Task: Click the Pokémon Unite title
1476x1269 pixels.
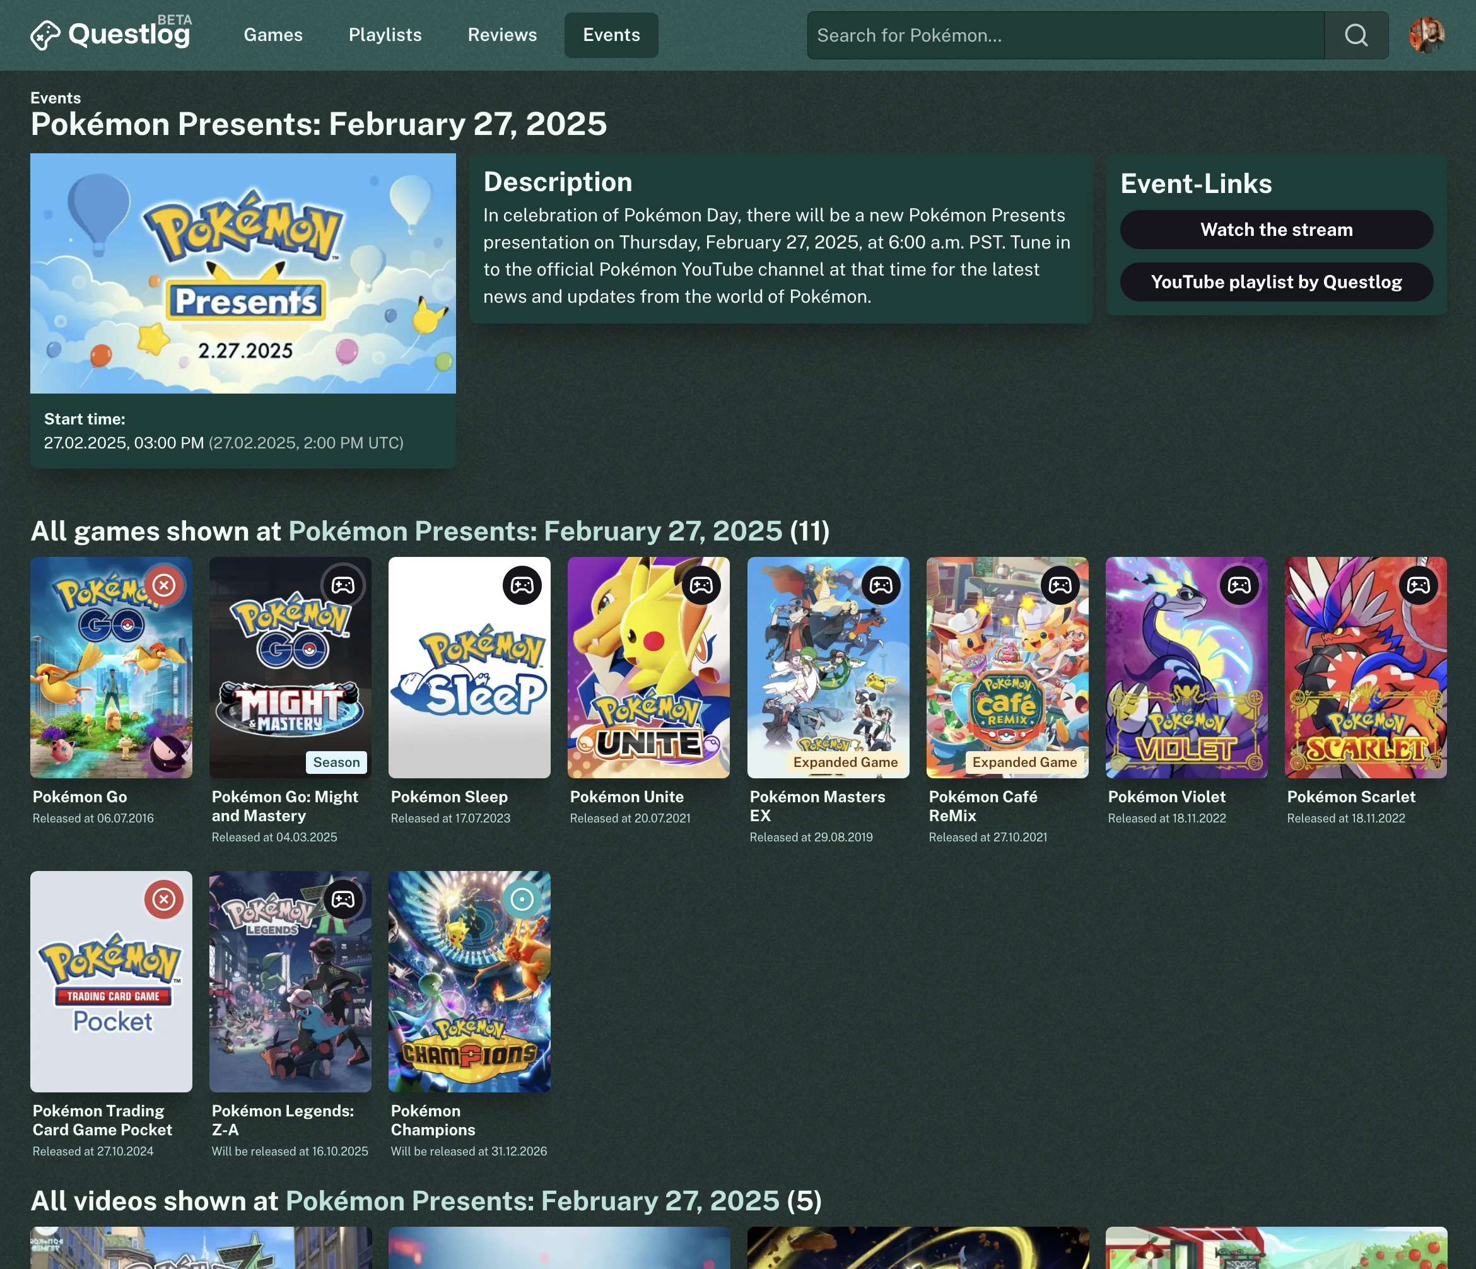Action: 627,797
